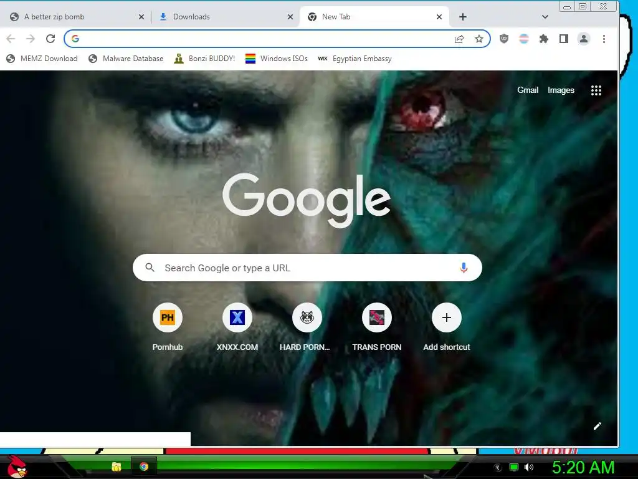Open Chrome's three-dot menu
The height and width of the screenshot is (479, 638).
604,39
